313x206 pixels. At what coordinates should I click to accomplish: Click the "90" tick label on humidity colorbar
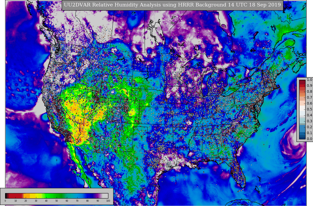[x=98, y=201]
